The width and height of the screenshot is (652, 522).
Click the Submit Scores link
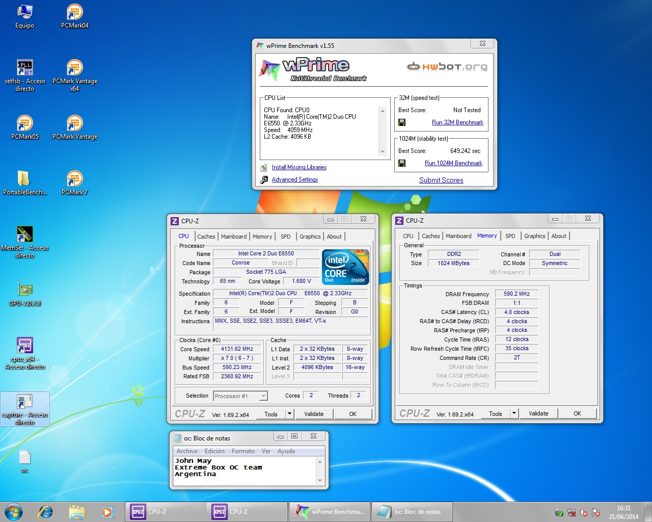(x=441, y=180)
